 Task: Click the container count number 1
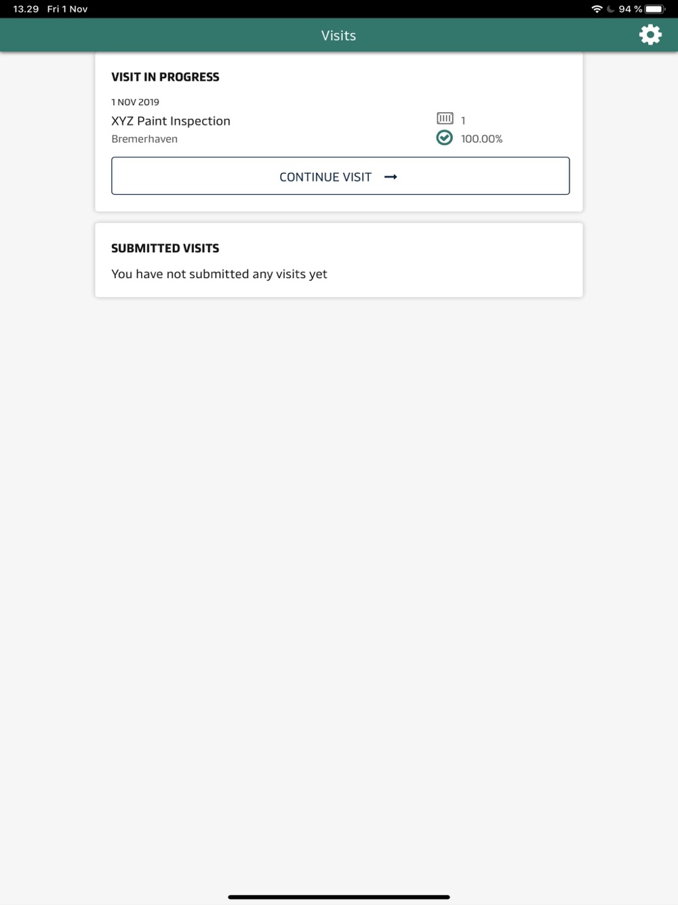point(463,120)
